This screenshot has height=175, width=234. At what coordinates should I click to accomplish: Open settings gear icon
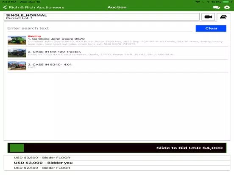pyautogui.click(x=227, y=7)
